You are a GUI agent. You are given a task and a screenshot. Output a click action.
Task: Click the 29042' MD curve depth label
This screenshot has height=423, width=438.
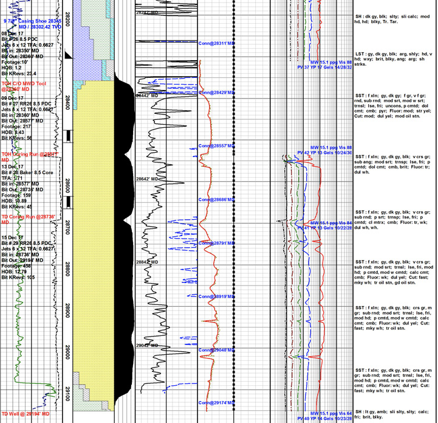(147, 345)
